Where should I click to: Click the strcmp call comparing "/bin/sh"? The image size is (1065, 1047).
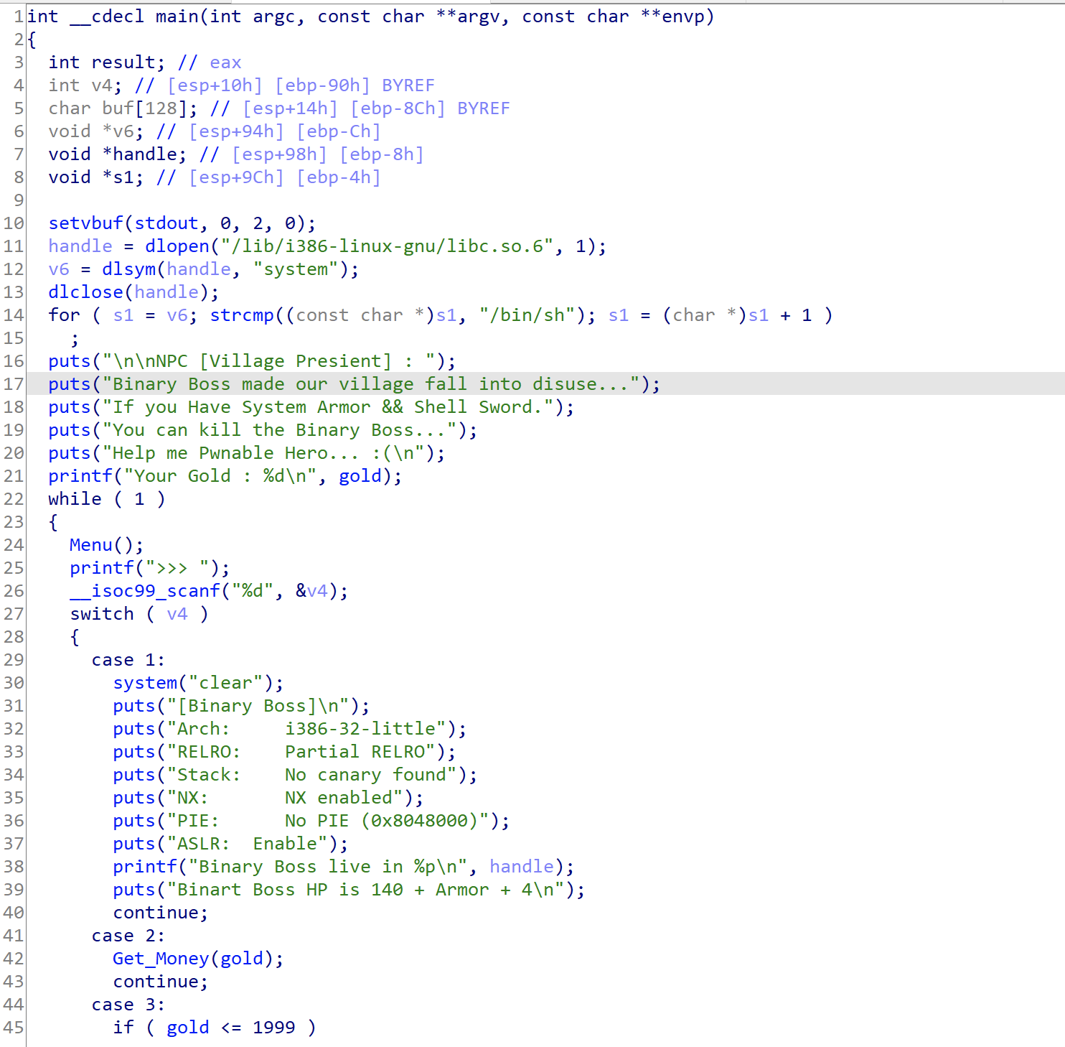[x=242, y=315]
